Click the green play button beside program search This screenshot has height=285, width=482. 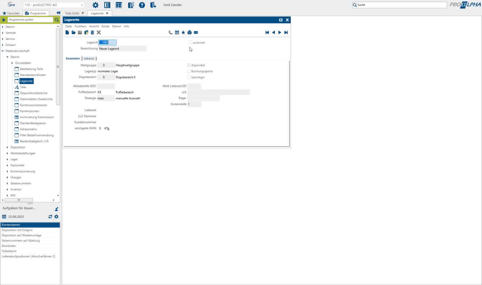point(4,20)
